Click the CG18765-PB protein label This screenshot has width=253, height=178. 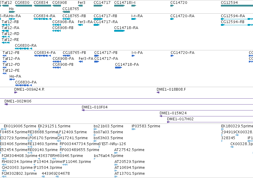point(74,53)
